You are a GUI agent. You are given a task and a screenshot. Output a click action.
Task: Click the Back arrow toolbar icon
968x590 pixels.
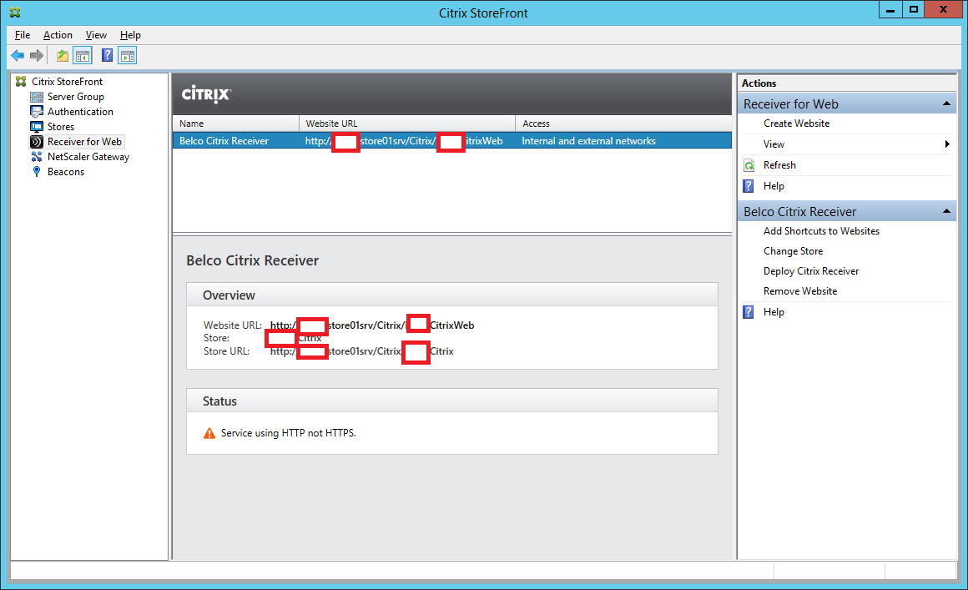pos(18,56)
